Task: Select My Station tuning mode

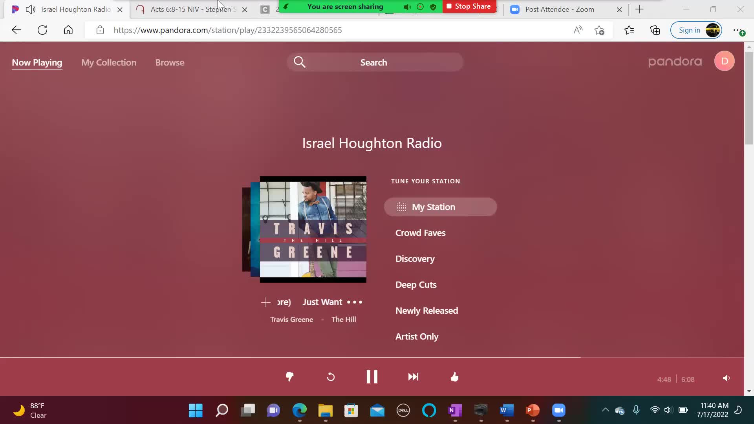Action: (x=441, y=207)
